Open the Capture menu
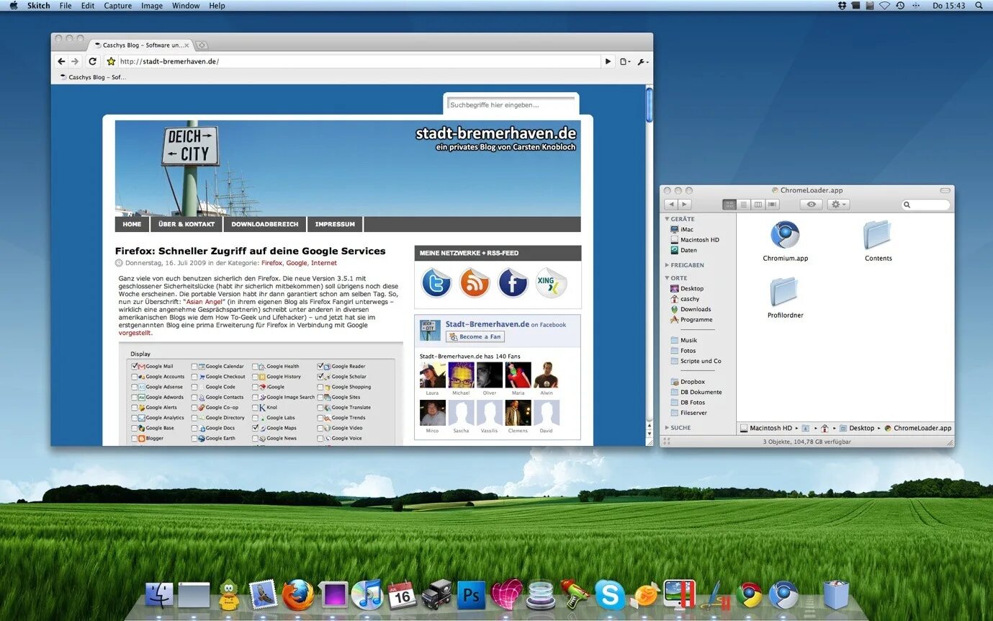The image size is (993, 621). click(118, 6)
